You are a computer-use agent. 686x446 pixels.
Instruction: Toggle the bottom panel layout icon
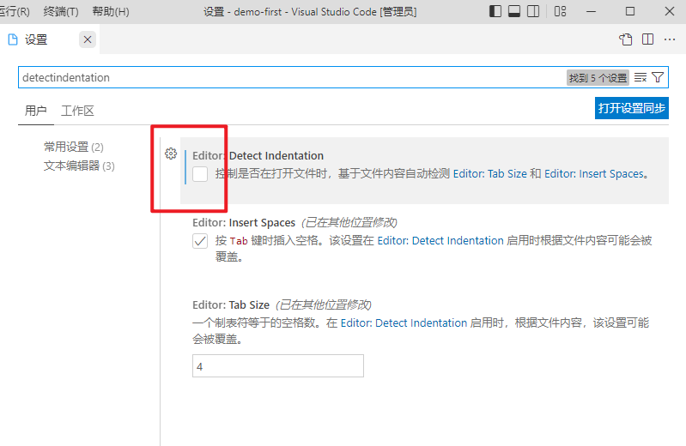coord(515,11)
